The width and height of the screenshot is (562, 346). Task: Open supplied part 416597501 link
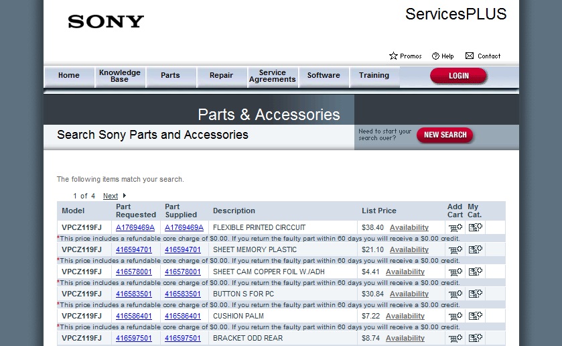[x=182, y=338]
